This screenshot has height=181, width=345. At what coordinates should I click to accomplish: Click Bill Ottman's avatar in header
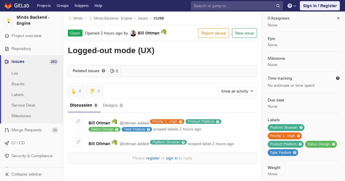133,33
